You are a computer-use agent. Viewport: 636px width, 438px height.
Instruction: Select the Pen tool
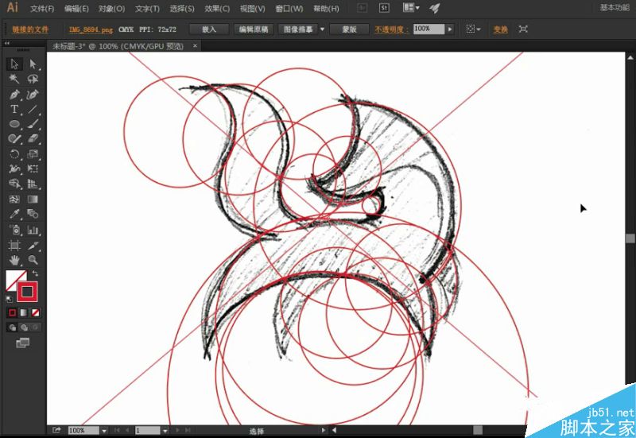click(x=14, y=95)
